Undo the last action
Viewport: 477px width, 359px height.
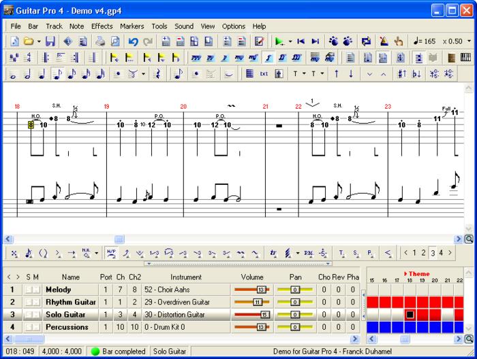click(x=133, y=41)
